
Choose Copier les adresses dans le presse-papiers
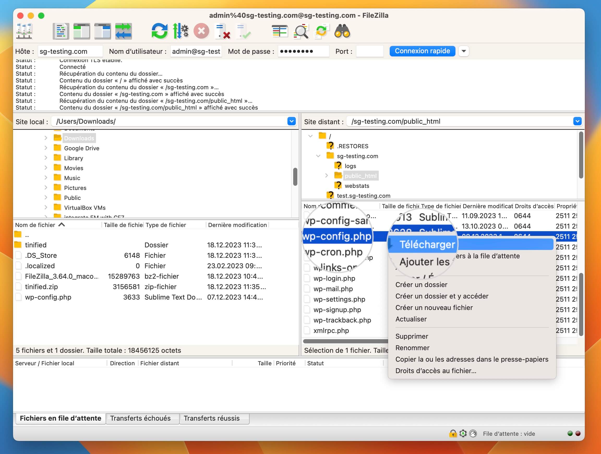coord(472,359)
